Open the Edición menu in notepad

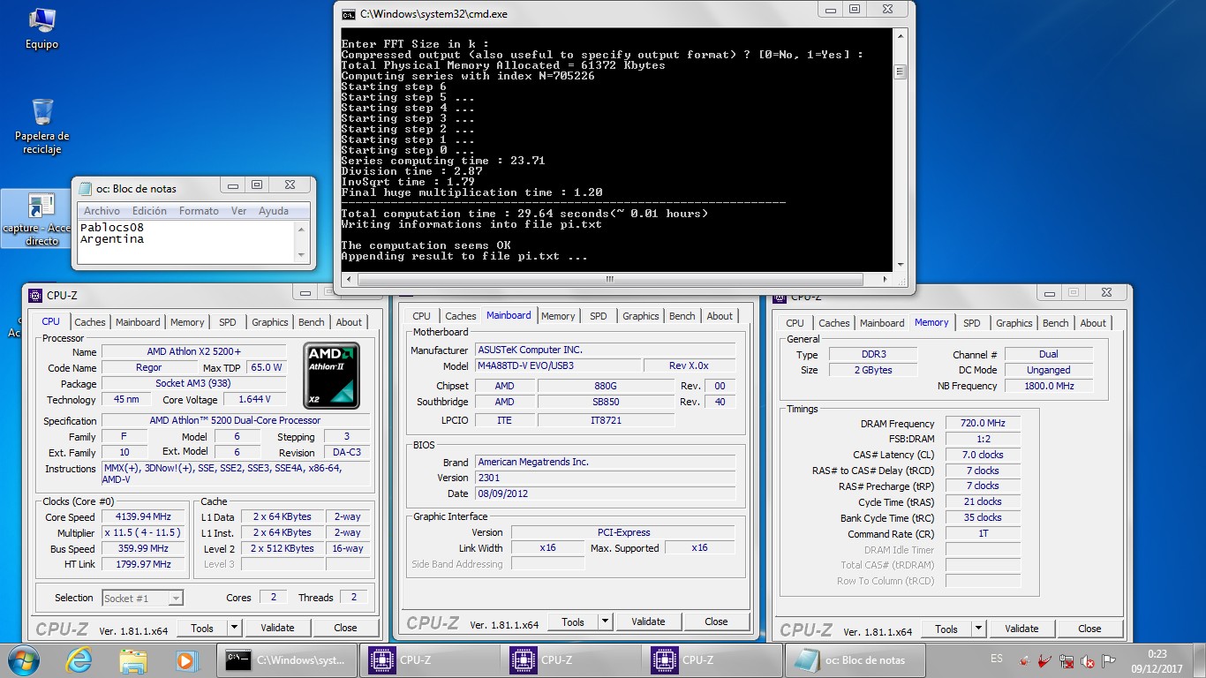pyautogui.click(x=149, y=211)
